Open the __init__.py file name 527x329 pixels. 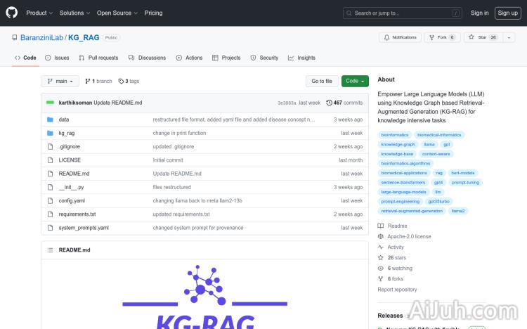pos(71,187)
